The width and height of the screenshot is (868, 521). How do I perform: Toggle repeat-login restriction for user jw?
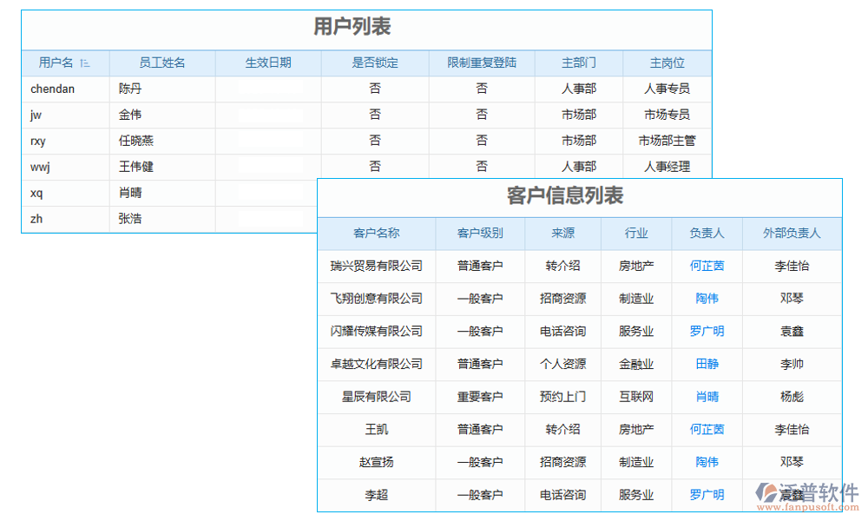[x=481, y=114]
